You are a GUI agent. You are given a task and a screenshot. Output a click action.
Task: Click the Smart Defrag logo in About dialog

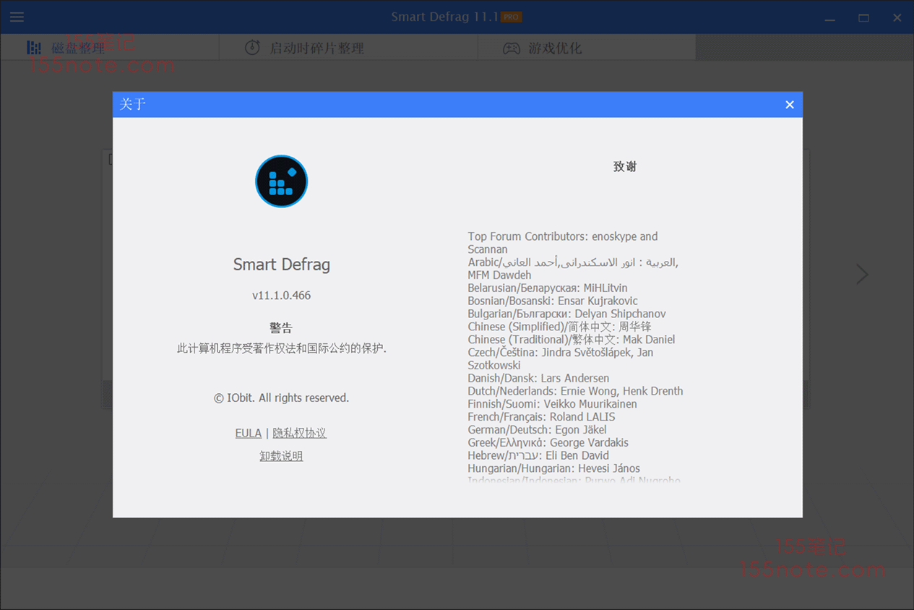[x=281, y=181]
